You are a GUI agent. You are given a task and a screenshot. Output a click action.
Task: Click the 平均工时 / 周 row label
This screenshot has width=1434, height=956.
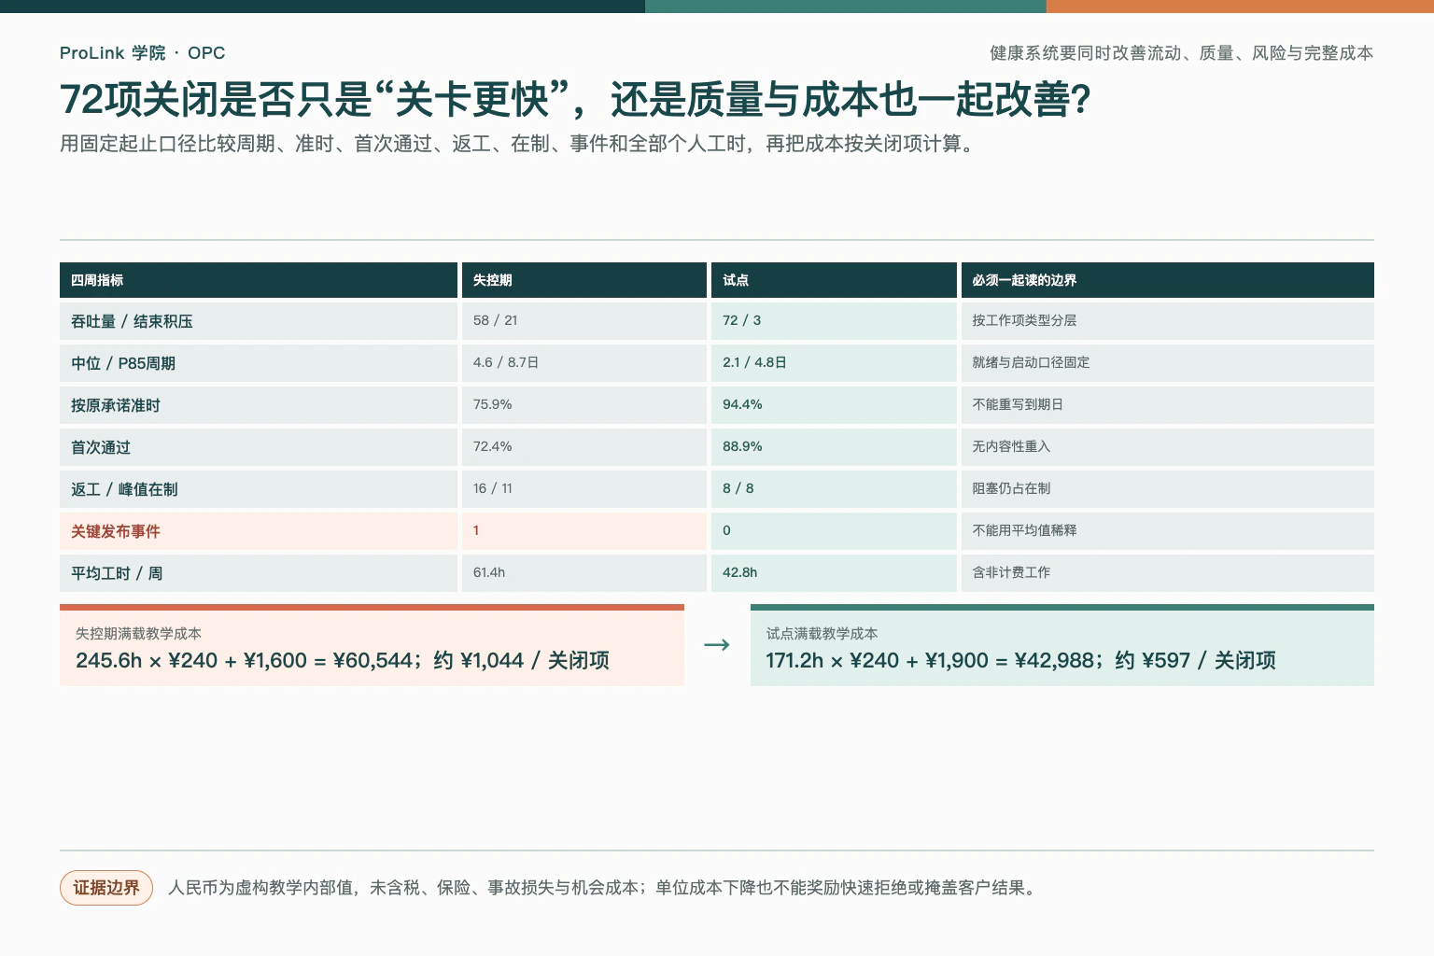tap(259, 573)
